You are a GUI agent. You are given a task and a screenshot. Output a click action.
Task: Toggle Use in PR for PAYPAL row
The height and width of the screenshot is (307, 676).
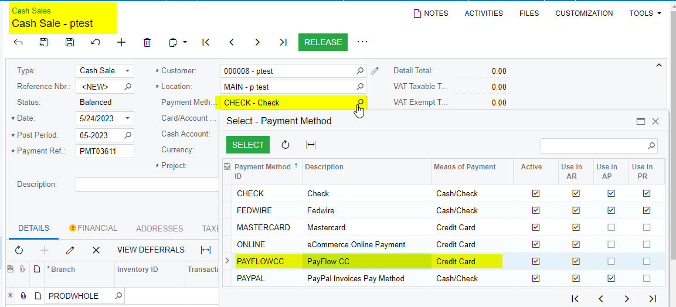coord(646,278)
